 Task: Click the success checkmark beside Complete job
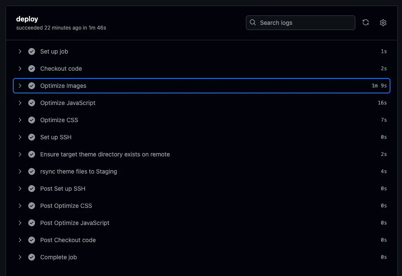(x=32, y=257)
